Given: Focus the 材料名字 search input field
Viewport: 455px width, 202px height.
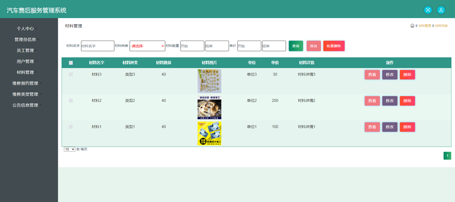Looking at the screenshot, I should 97,46.
